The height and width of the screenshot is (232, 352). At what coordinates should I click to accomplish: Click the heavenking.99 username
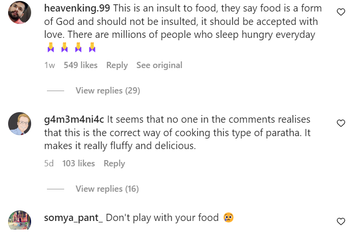click(x=77, y=9)
